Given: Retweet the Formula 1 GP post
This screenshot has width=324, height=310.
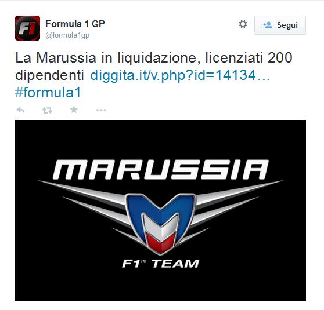Looking at the screenshot, I should (47, 110).
